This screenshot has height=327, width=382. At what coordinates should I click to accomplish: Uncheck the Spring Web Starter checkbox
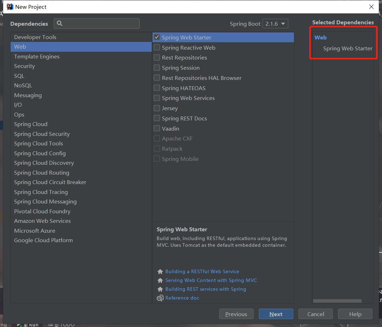click(157, 37)
